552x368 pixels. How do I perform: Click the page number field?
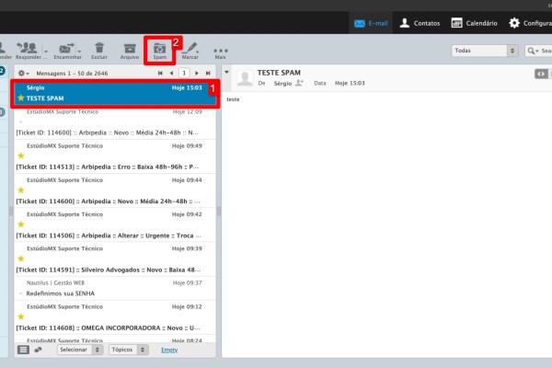pos(184,73)
